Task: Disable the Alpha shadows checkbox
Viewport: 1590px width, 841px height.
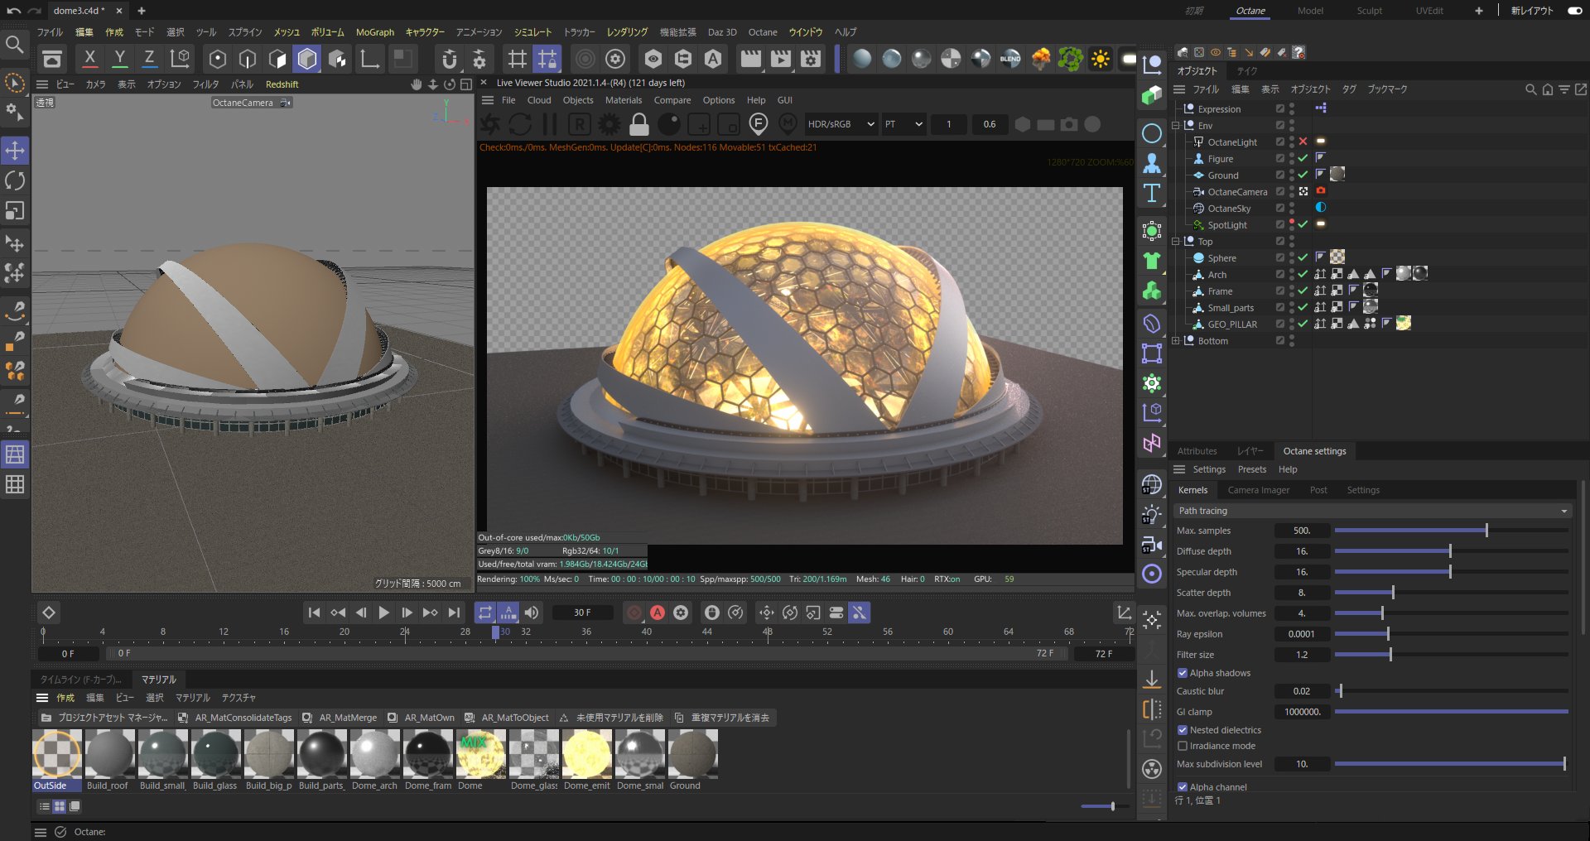Action: (x=1183, y=673)
